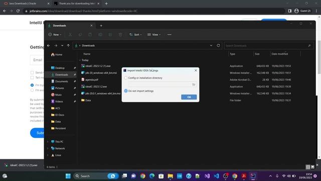
Task: Click the Search Downloads field
Action: pyautogui.click(x=269, y=46)
